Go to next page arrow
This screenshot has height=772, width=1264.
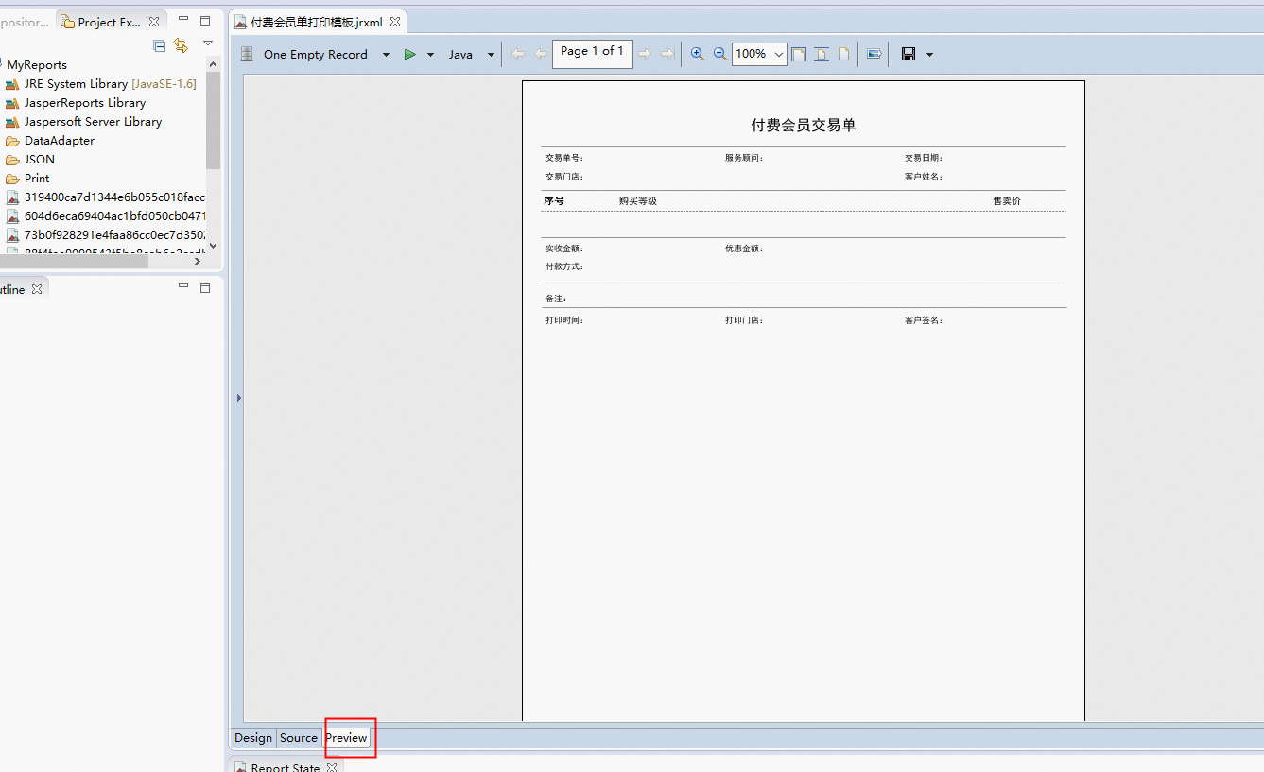point(645,55)
